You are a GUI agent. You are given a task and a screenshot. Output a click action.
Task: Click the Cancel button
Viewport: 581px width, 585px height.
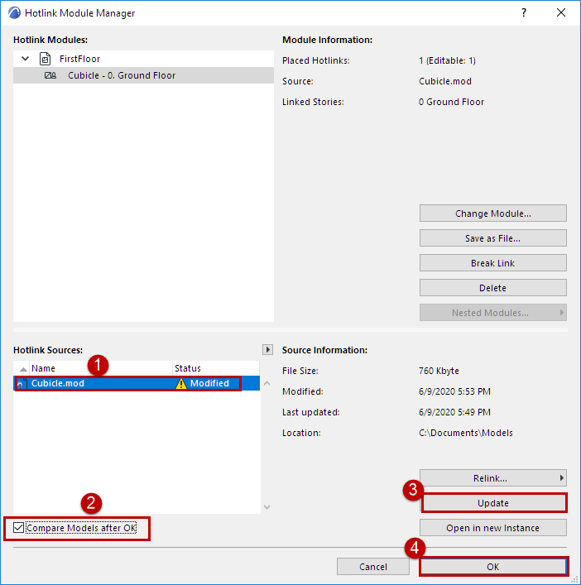coord(372,567)
